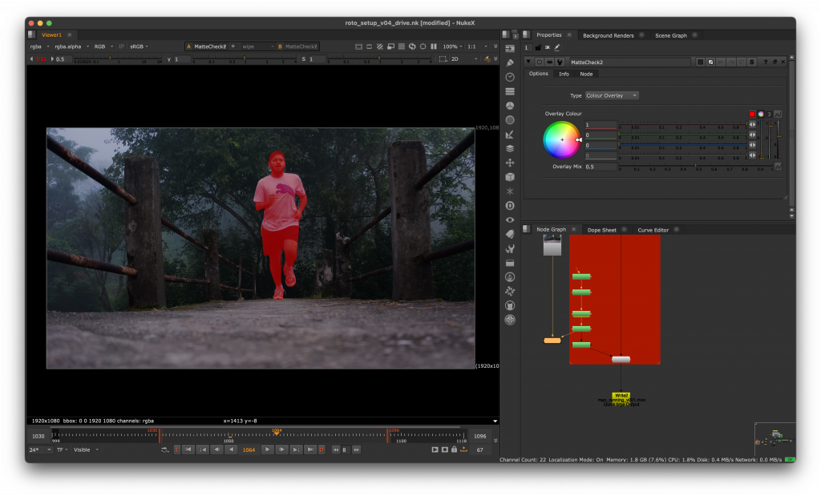Switch to the Scene Graph tab
This screenshot has height=496, width=821.
[x=670, y=35]
